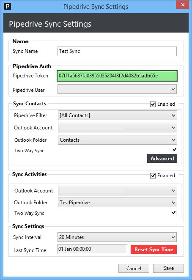
Task: Click the Pipedrive Filter label
Action: tap(30, 115)
